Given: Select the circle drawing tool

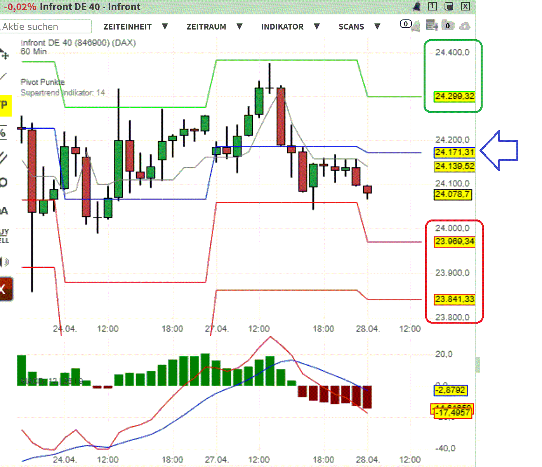Looking at the screenshot, I should [x=3, y=182].
